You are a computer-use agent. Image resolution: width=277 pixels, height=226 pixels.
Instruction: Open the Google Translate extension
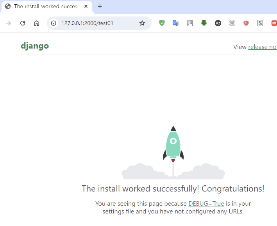176,23
